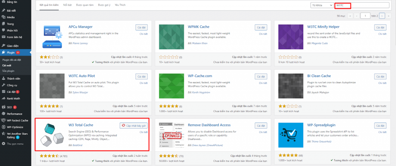This screenshot has height=166, width=396.
Task: Install the BI Clean Cache plugin
Action: [381, 77]
